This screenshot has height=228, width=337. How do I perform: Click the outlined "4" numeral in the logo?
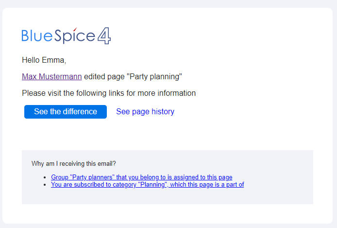click(x=104, y=36)
